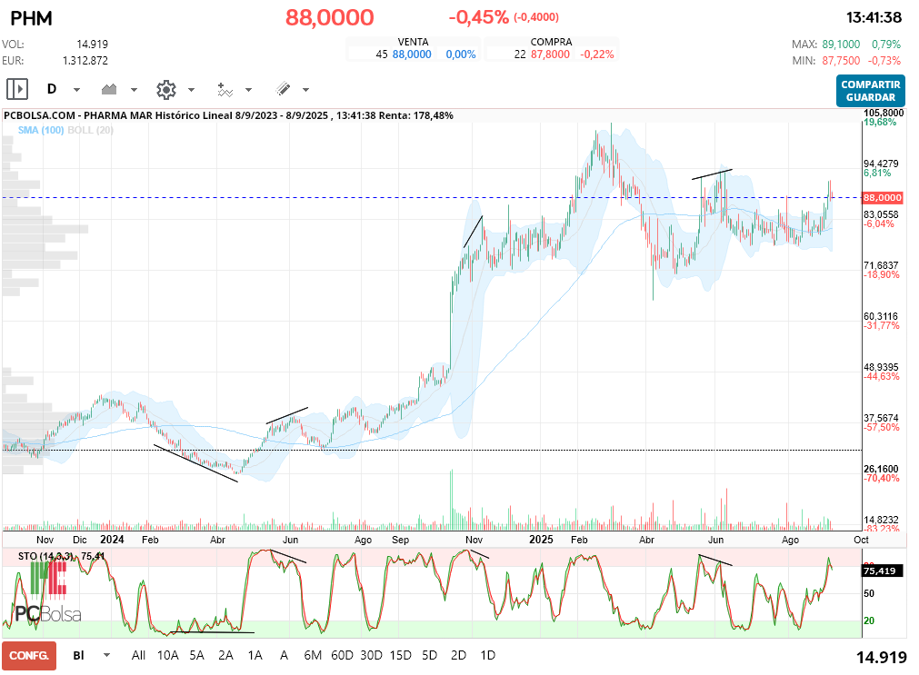
Task: Toggle the side panel icon
Action: point(17,89)
